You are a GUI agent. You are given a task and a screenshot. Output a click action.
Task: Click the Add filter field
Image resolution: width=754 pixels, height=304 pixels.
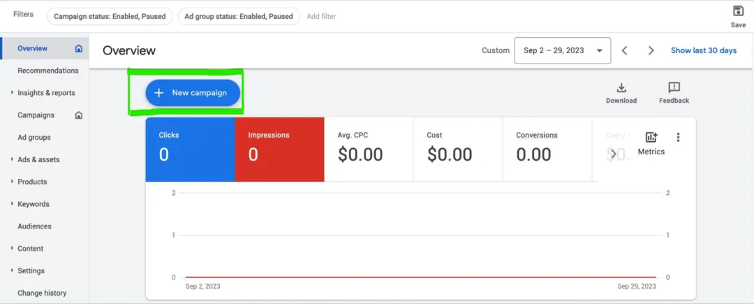(x=321, y=16)
